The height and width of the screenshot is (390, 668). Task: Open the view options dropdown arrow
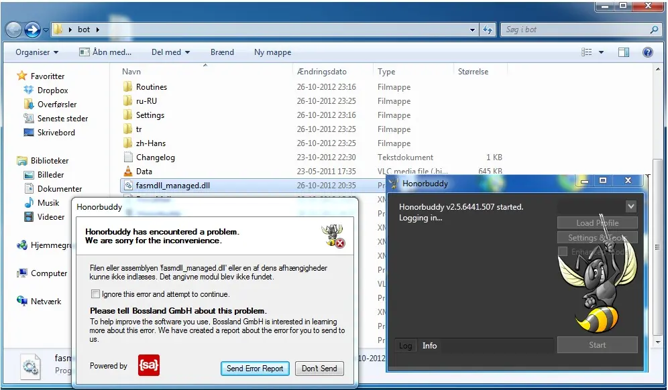click(x=601, y=52)
